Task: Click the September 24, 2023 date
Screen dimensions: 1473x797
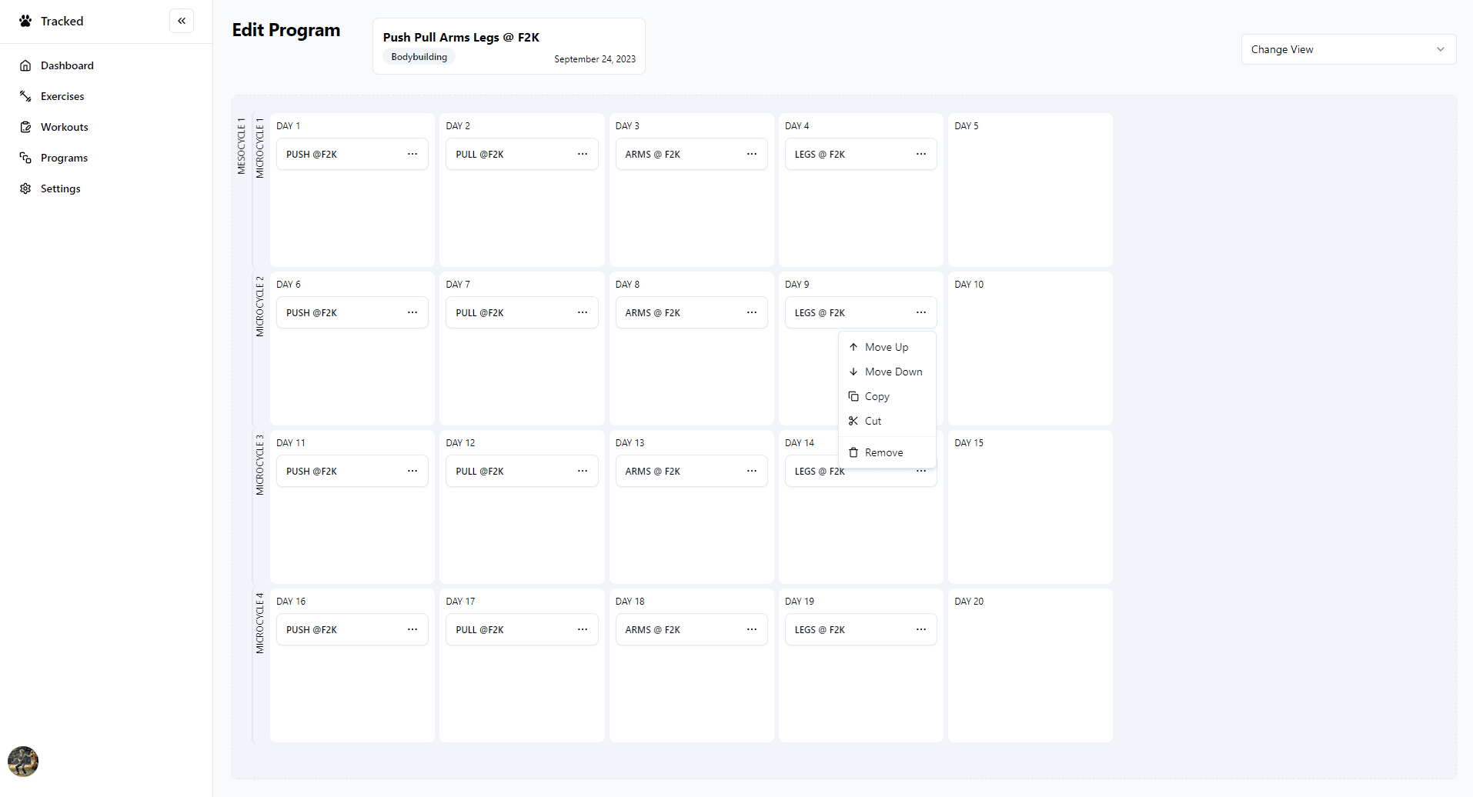Action: tap(595, 59)
